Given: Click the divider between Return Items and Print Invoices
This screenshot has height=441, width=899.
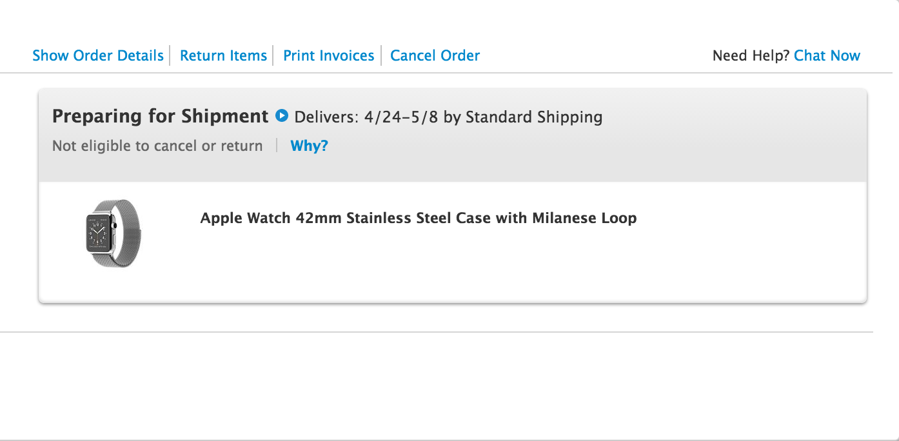Looking at the screenshot, I should [x=273, y=55].
